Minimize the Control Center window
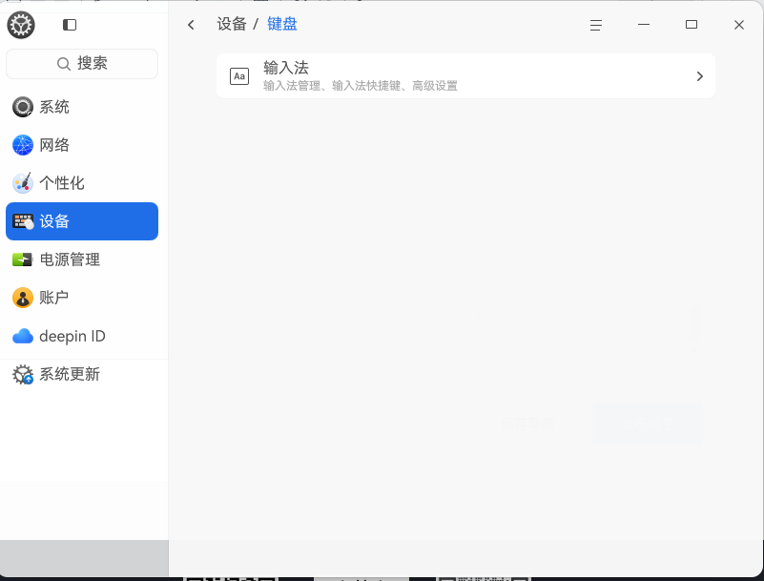Screen dimensions: 764x581 click(644, 25)
